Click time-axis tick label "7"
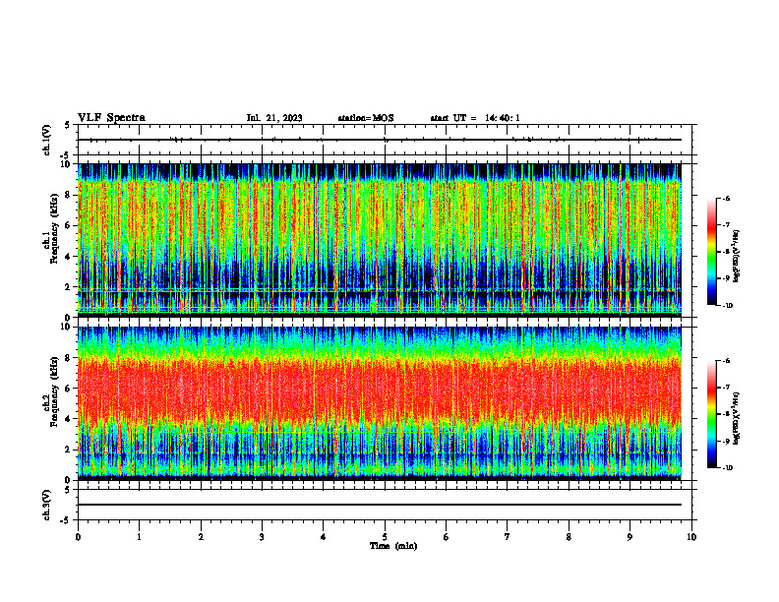Viewport: 779px width, 602px height. pyautogui.click(x=508, y=537)
